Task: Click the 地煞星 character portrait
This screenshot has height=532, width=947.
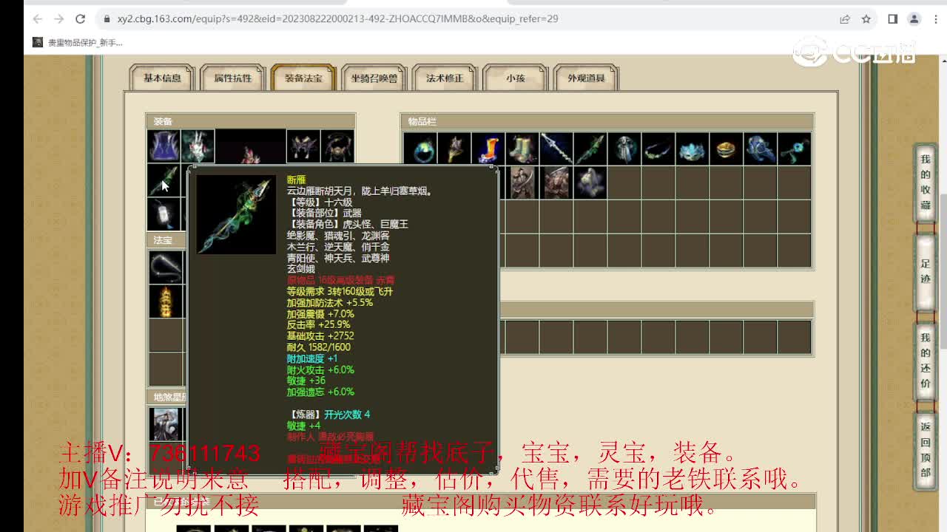Action: tap(166, 424)
